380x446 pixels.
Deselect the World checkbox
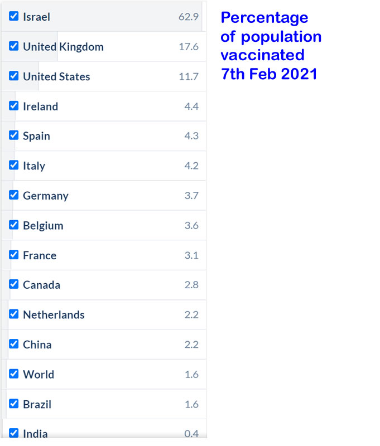coord(14,374)
